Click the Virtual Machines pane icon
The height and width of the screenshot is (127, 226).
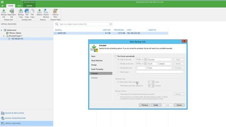click(2, 123)
